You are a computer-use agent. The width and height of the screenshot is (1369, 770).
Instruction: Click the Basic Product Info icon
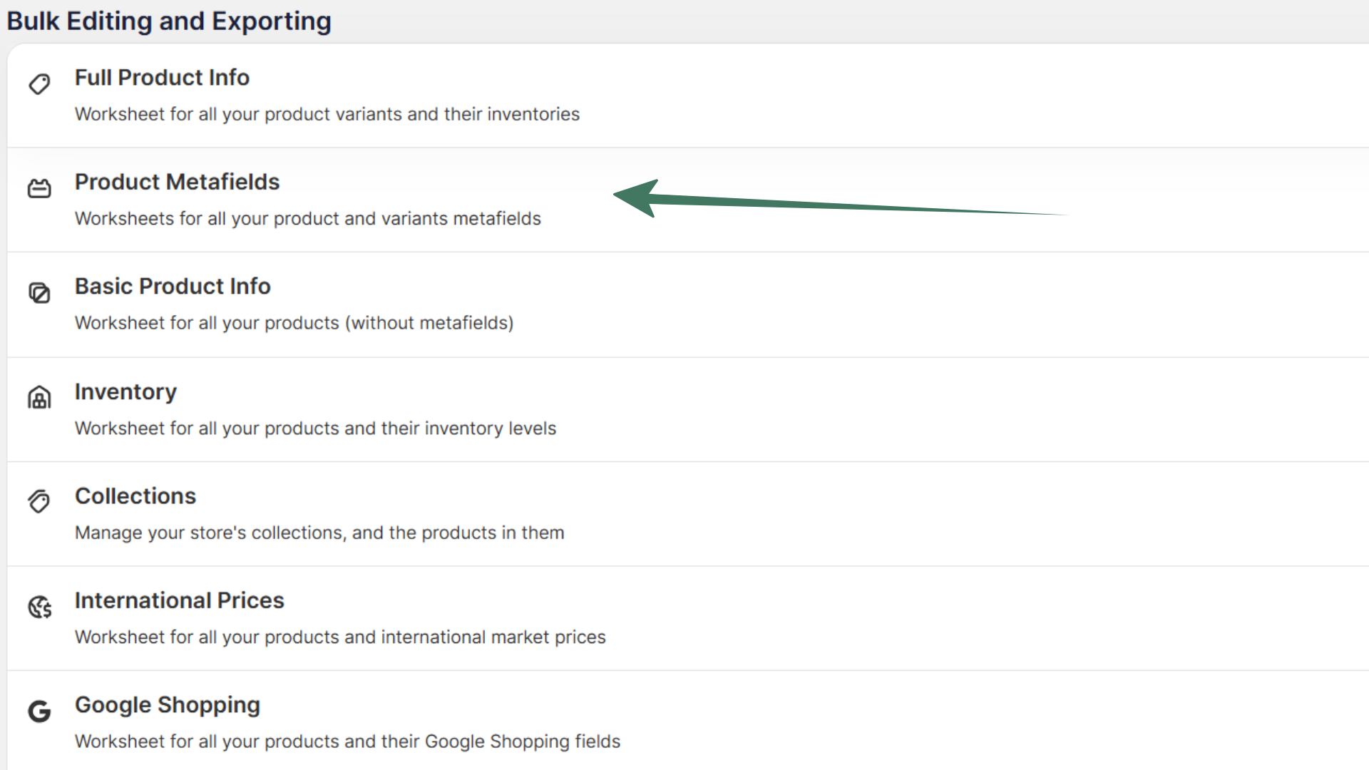(39, 292)
